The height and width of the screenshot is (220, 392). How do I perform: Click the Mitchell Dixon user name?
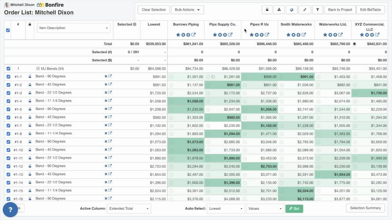click(22, 5)
